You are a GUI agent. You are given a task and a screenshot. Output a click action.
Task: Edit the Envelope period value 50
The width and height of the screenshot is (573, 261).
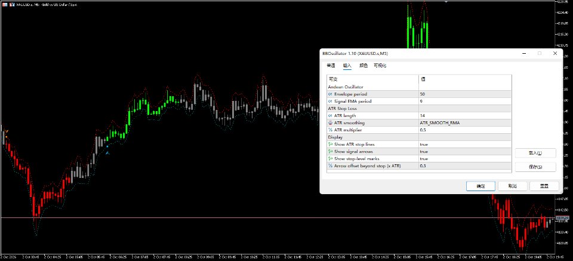[x=465, y=94]
